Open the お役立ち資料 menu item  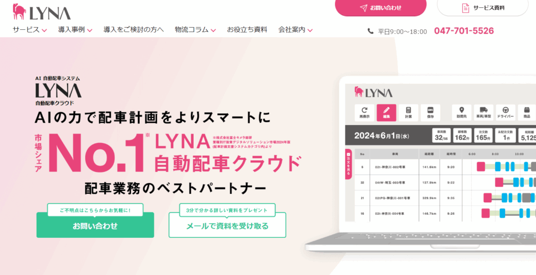[x=247, y=30]
